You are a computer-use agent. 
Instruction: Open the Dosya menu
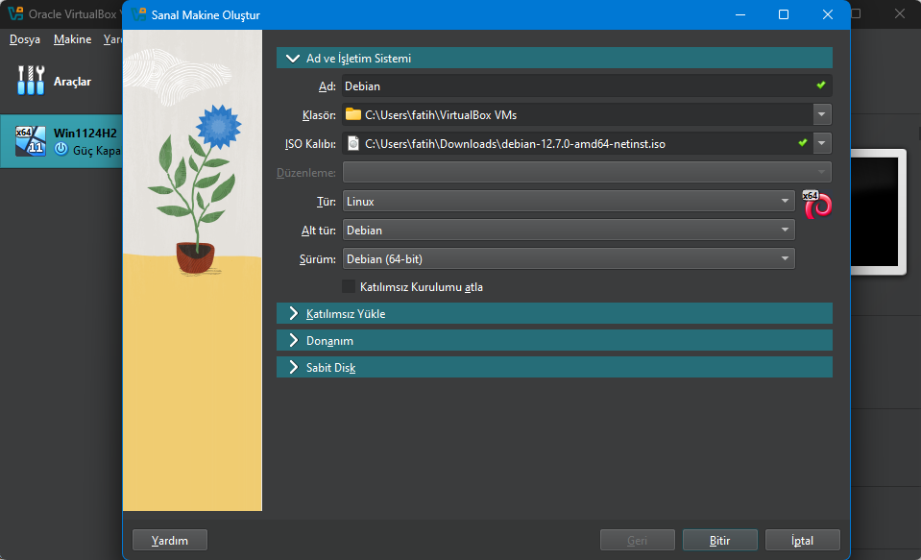(x=25, y=39)
